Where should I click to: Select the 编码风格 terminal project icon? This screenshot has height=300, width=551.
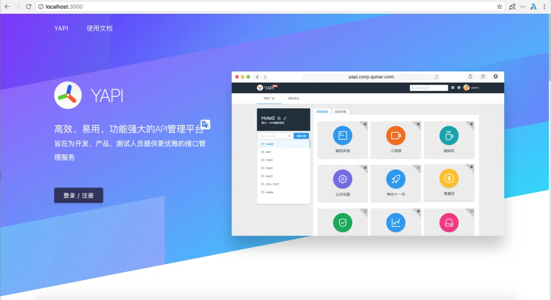click(x=342, y=135)
